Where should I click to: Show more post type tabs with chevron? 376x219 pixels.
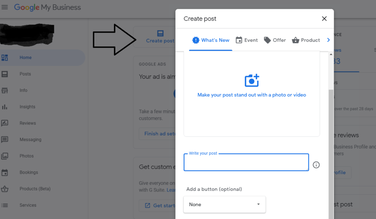[329, 40]
